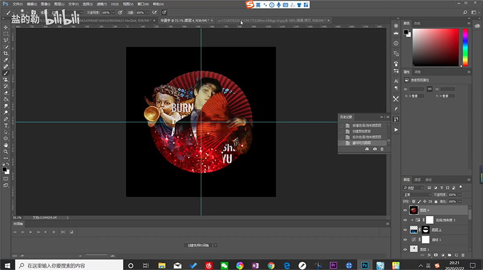483x270 pixels.
Task: Switch to the 通道 tab in Layers panel
Action: coord(417,179)
